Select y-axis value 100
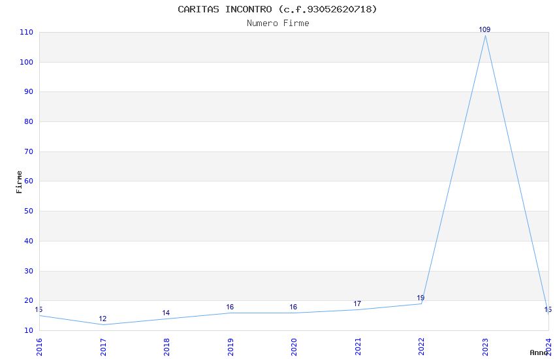This screenshot has height=359, width=555. click(26, 62)
